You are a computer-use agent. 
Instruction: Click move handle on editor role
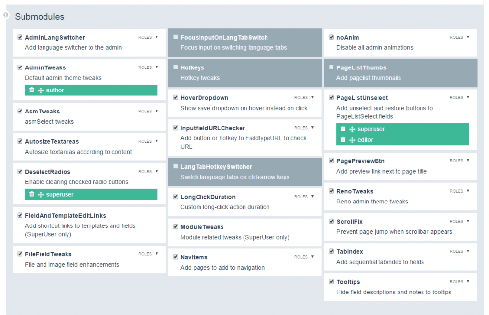[352, 140]
